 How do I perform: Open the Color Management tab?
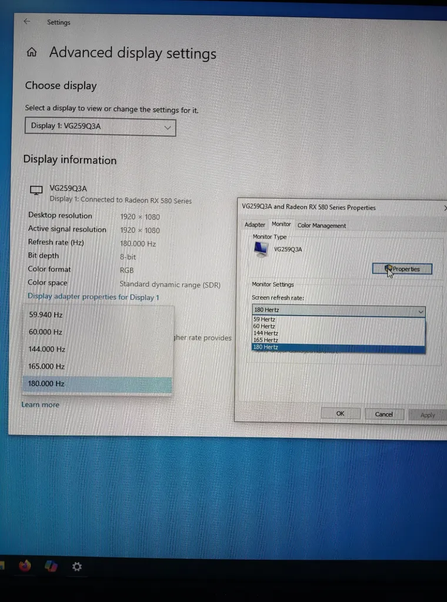tap(321, 225)
